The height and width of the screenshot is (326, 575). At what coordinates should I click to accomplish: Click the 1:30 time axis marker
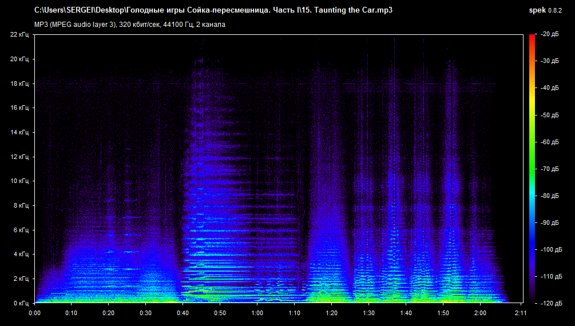click(x=369, y=313)
